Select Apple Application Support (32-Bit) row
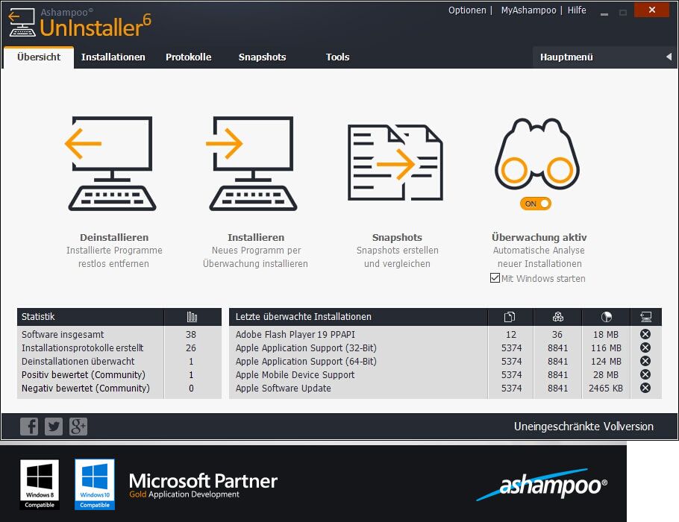The image size is (679, 522). (445, 348)
